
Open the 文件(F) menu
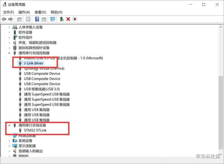pos(8,12)
